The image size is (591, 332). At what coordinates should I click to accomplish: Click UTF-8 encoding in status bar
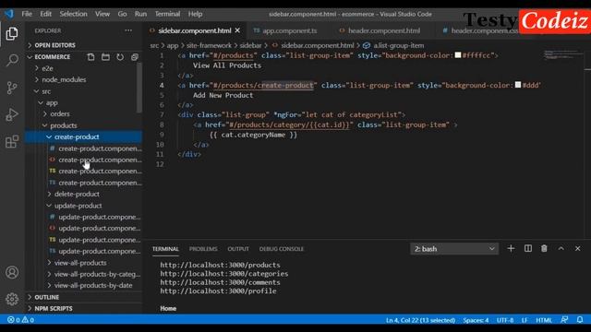505,320
